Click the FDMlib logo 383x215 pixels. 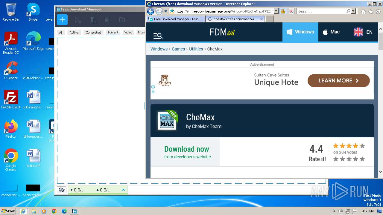[222, 32]
